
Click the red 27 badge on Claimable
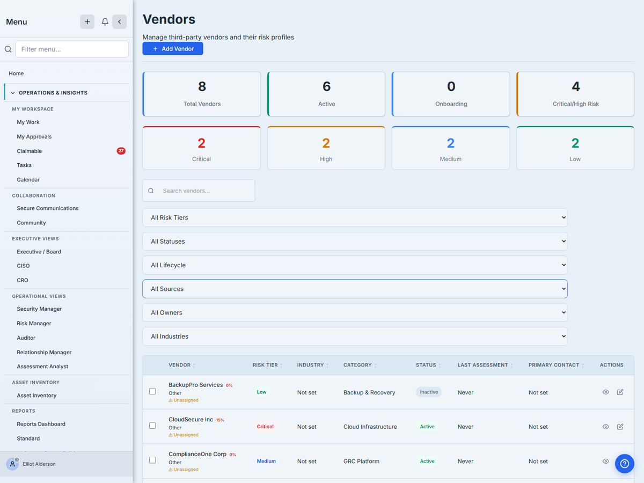tap(121, 151)
